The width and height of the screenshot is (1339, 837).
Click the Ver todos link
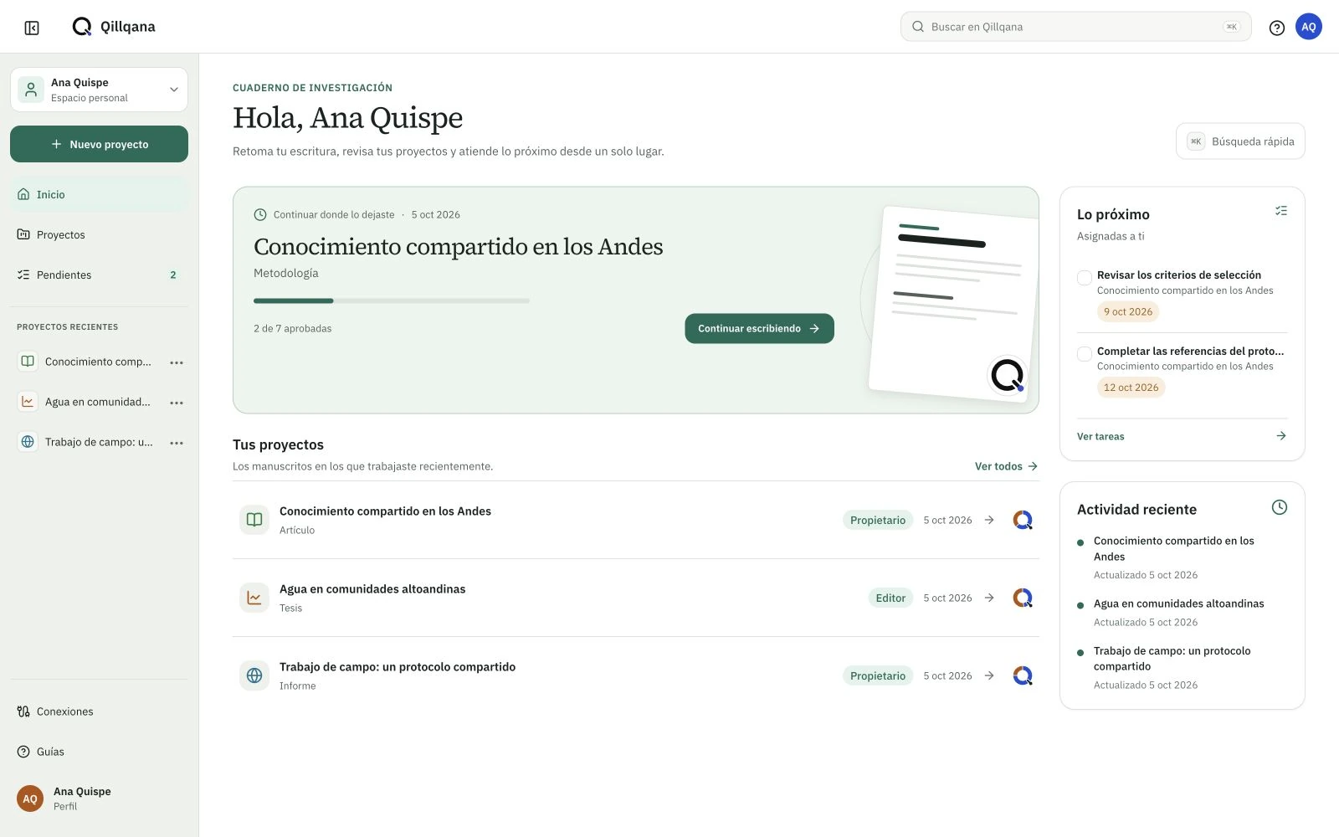coord(1006,466)
